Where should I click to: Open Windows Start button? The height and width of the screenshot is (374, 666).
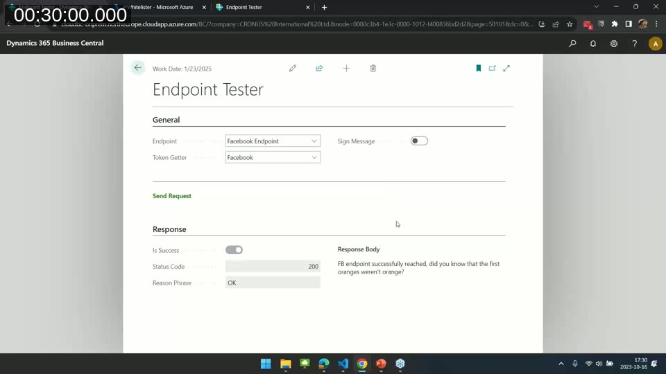[266, 364]
